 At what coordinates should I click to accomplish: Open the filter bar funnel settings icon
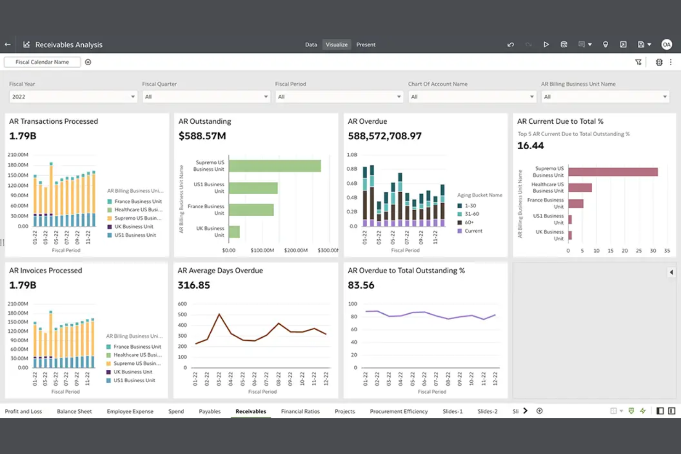(x=638, y=62)
